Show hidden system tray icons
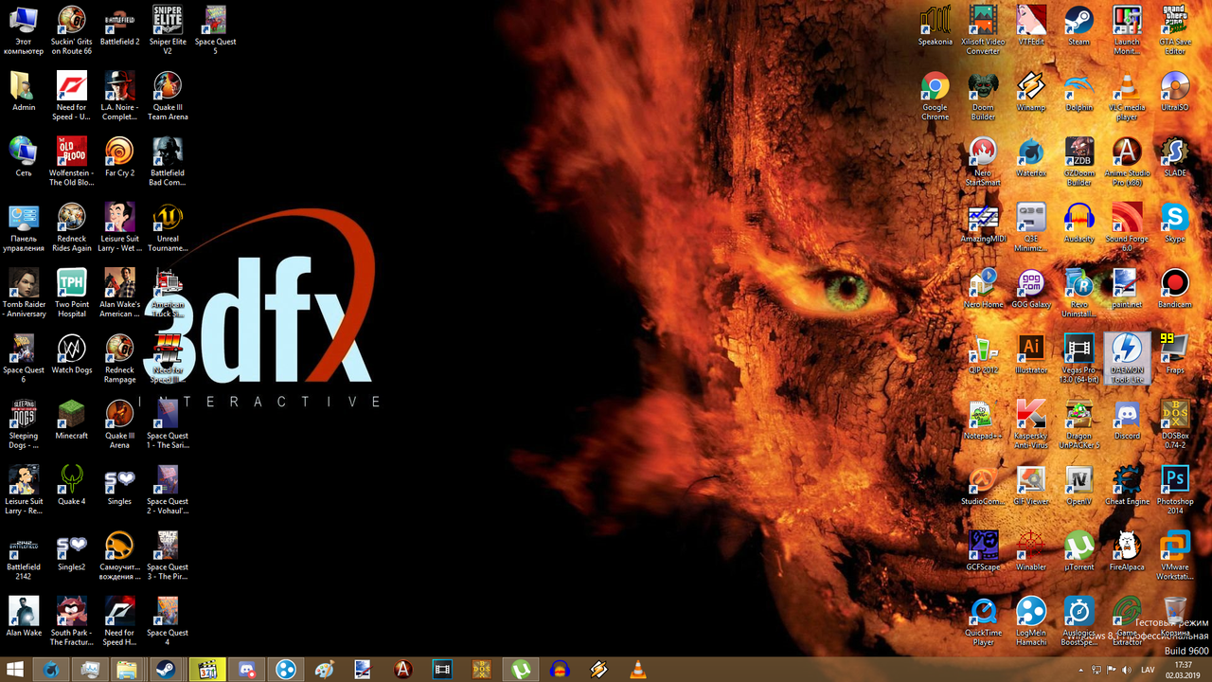Screen dimensions: 1212x682 tap(1081, 670)
